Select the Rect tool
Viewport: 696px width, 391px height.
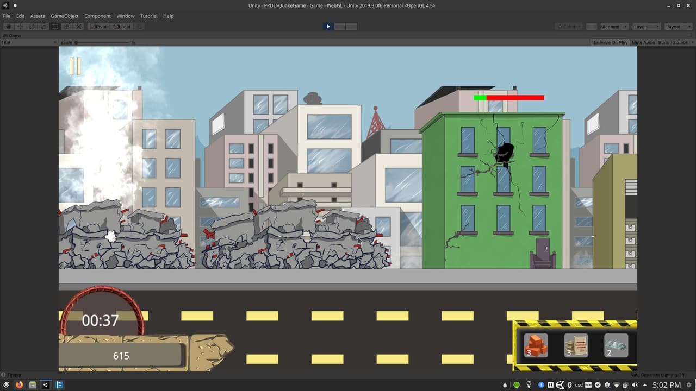coord(55,27)
